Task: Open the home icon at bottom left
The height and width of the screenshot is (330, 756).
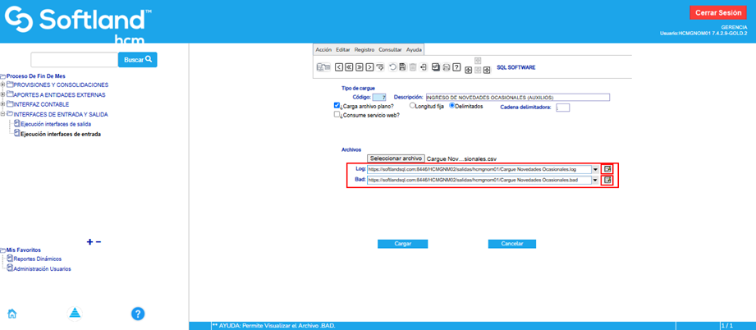Action: click(x=12, y=314)
